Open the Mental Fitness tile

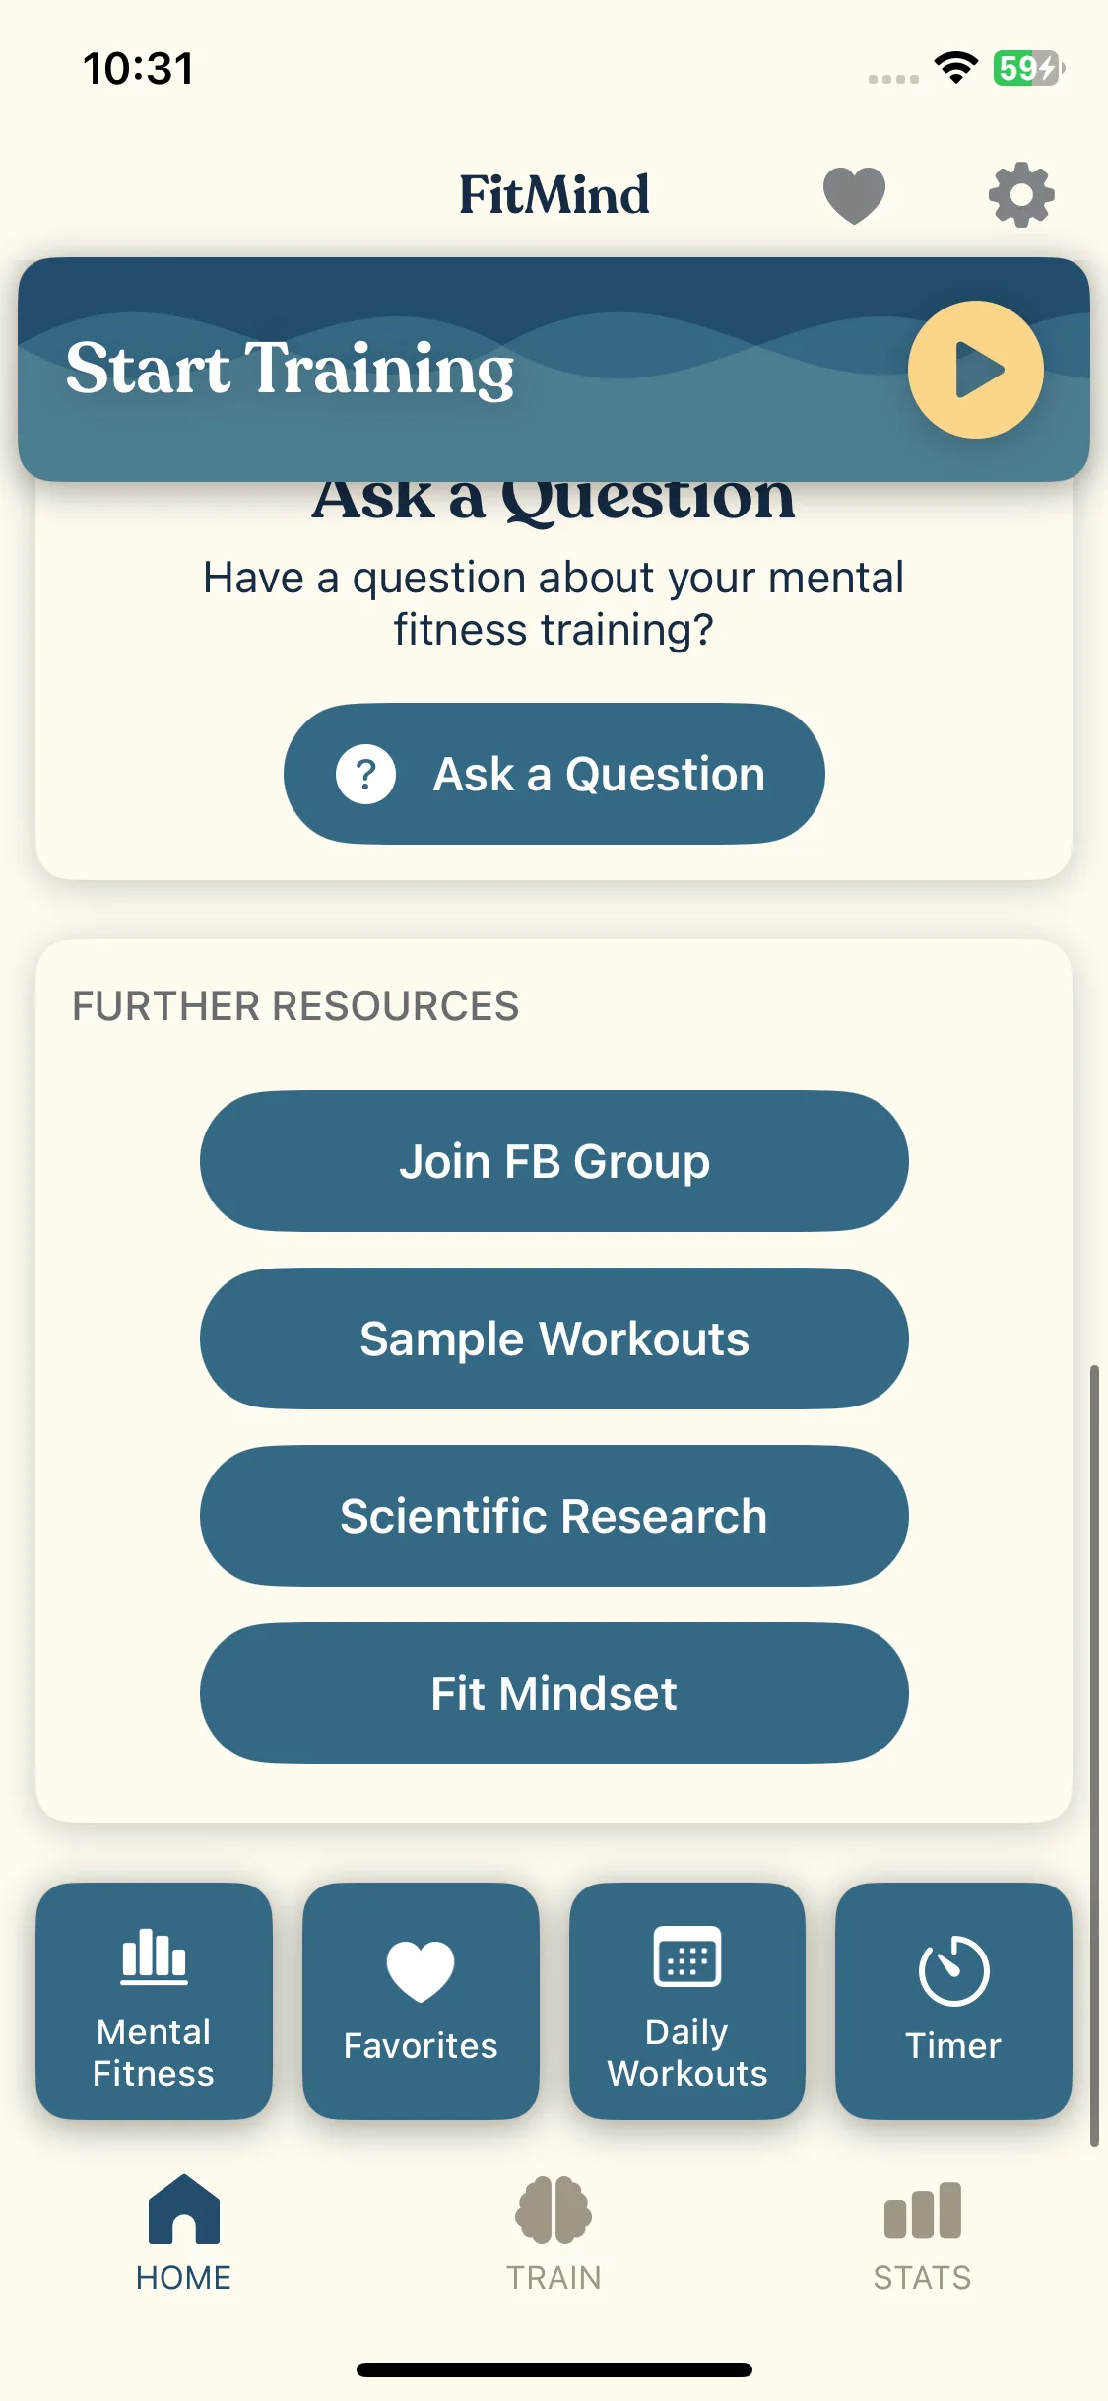click(154, 2001)
